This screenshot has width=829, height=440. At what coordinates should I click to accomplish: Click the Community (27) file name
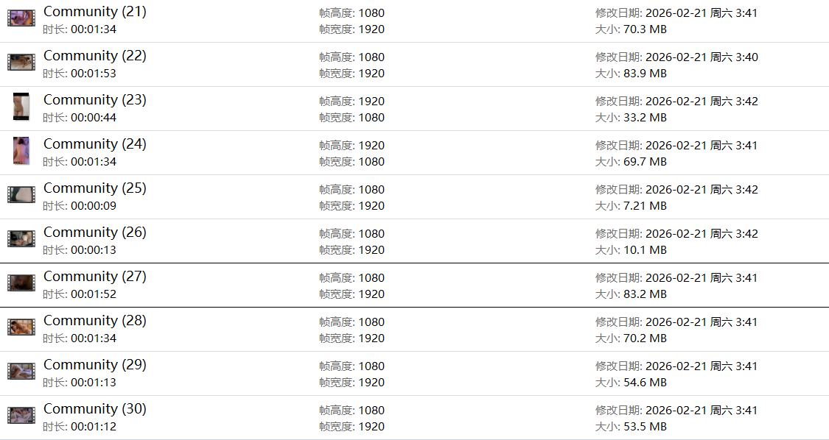click(x=94, y=277)
